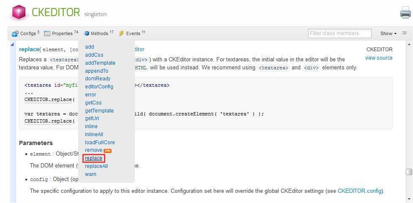This screenshot has width=413, height=203.
Task: Click the printer icon for print view
Action: pos(405,12)
